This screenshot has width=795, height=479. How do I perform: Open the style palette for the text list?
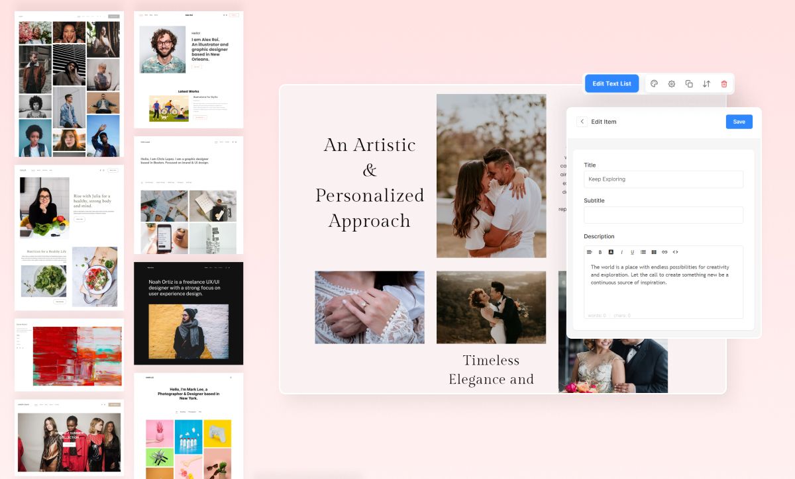(x=653, y=83)
